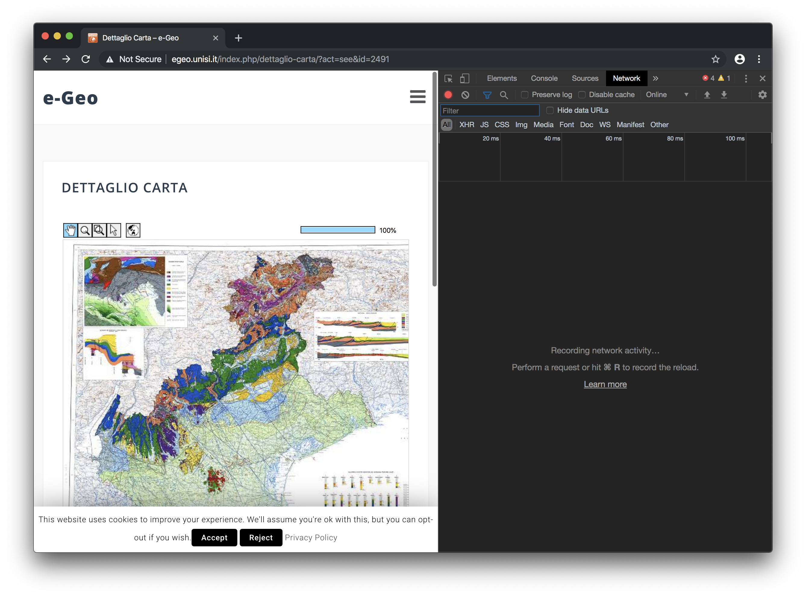Click the Privacy Policy link

click(x=311, y=537)
